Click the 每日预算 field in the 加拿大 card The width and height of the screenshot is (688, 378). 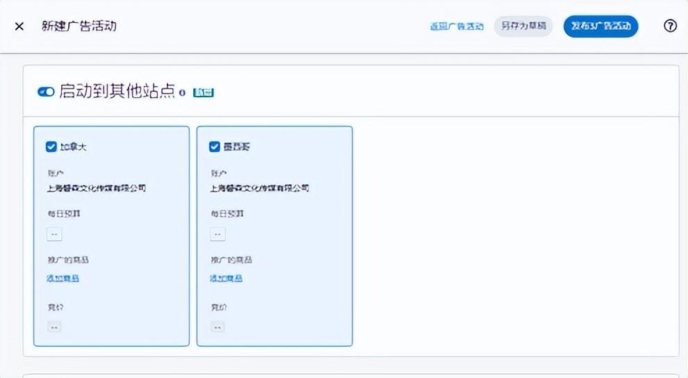pos(54,234)
